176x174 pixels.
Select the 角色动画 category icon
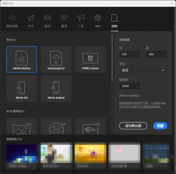coord(12,18)
